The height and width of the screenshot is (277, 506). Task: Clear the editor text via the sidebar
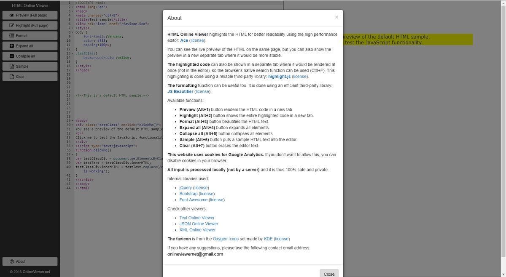(30, 77)
